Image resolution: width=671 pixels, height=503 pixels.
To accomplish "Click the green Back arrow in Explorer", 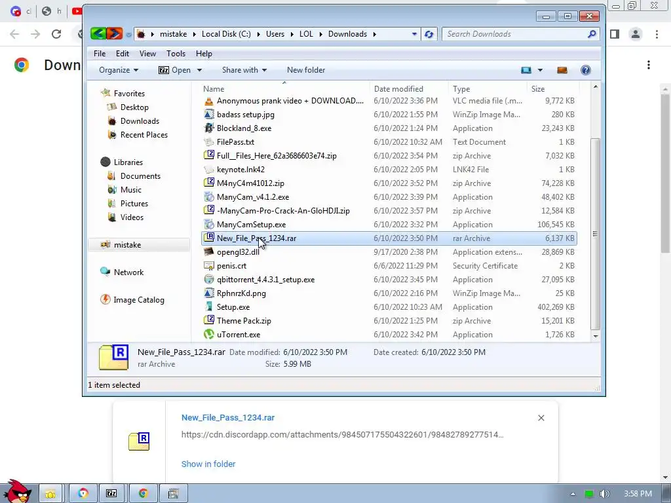I will click(x=98, y=33).
